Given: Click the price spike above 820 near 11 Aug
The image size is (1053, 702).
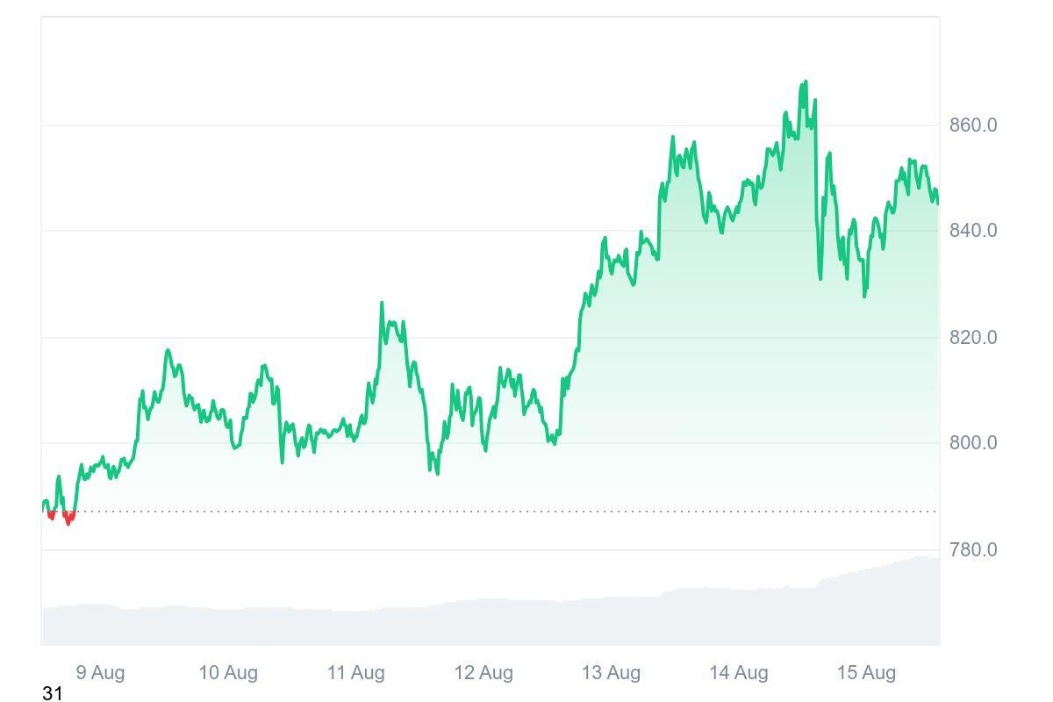Looking at the screenshot, I should (x=382, y=304).
